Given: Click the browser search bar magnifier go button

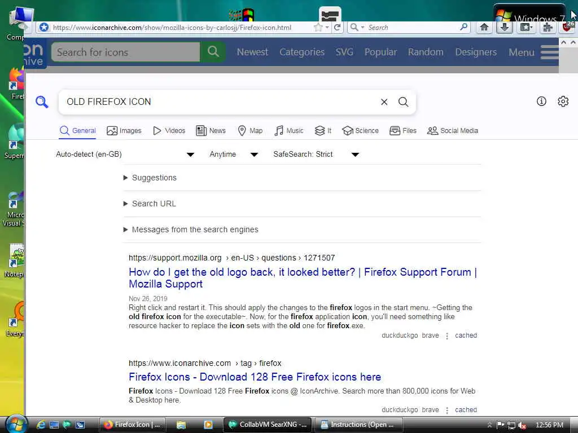Looking at the screenshot, I should [464, 27].
